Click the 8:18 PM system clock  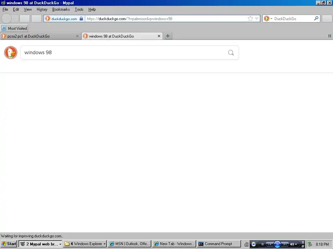(322, 244)
